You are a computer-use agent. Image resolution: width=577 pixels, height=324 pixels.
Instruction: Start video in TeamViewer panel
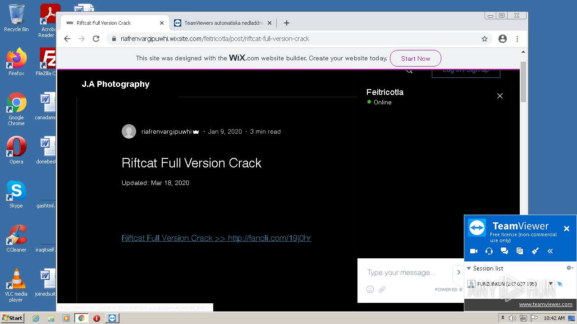coord(473,251)
